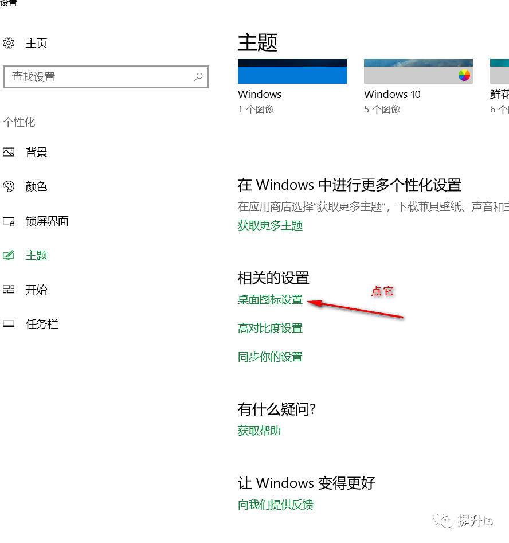Click the 相关的设置 heading
The height and width of the screenshot is (543, 509).
tap(273, 278)
